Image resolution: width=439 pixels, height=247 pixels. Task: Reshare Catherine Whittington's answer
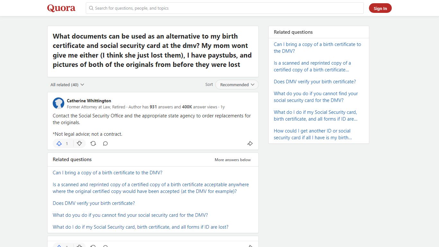(93, 143)
